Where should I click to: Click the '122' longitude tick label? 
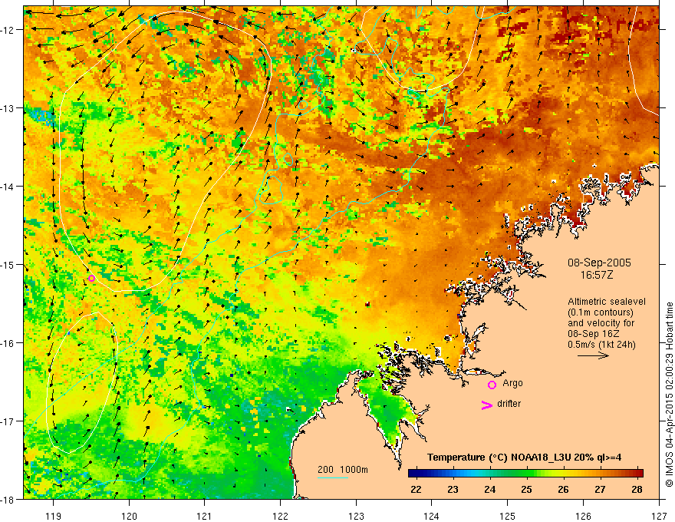pos(280,516)
